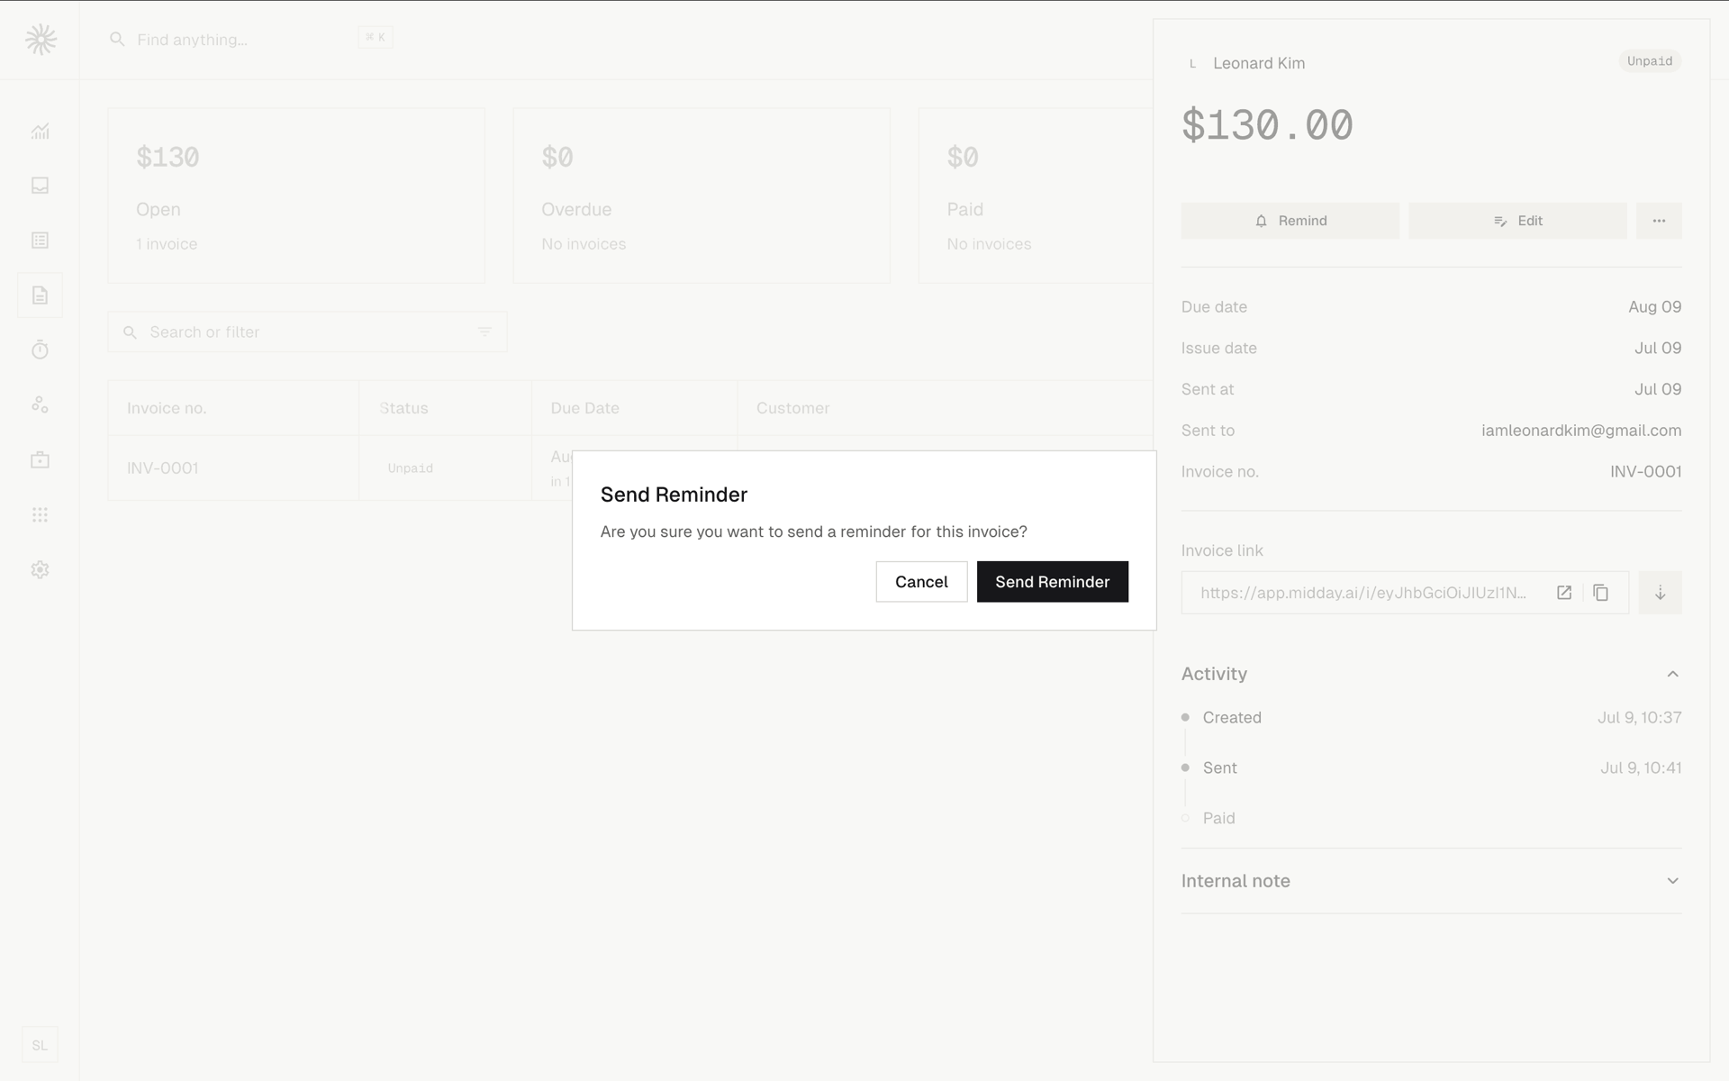Select the $0 Overdue invoices card
1729x1081 pixels.
point(702,195)
